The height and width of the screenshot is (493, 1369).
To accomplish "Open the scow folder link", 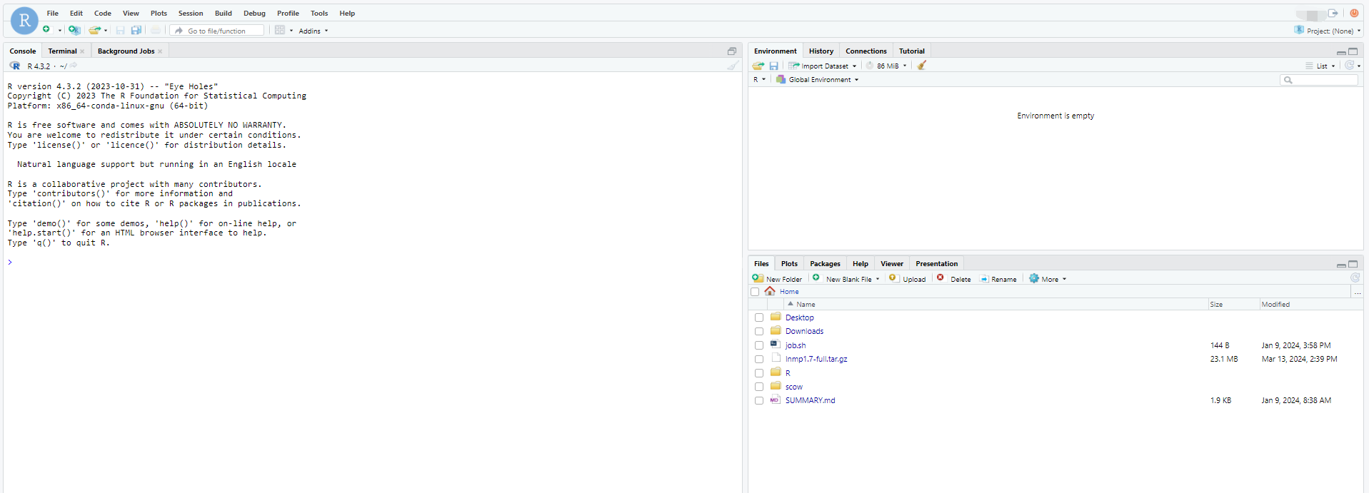I will tap(793, 387).
